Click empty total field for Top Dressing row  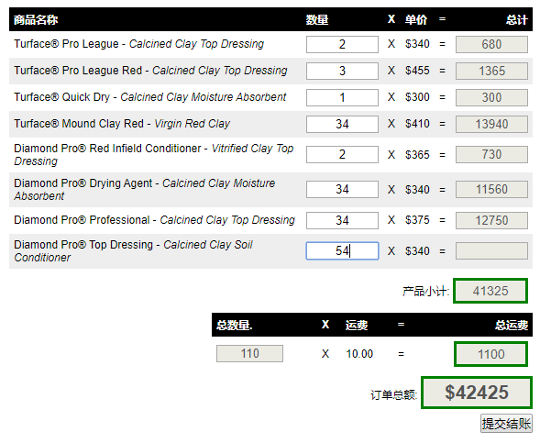(x=491, y=250)
